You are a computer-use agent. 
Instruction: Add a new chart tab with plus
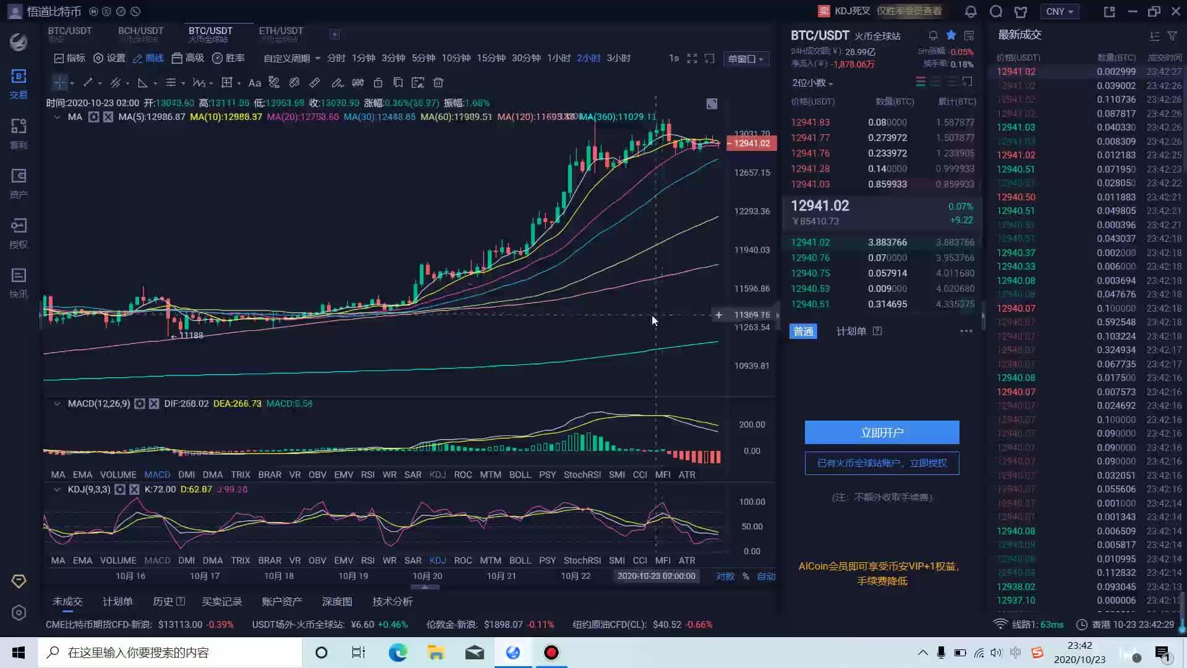click(334, 35)
